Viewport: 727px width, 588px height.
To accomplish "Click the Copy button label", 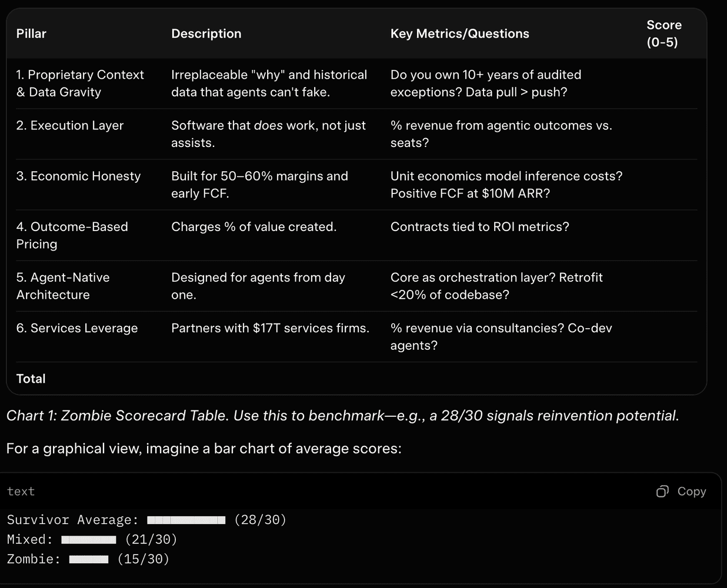I will (x=692, y=492).
